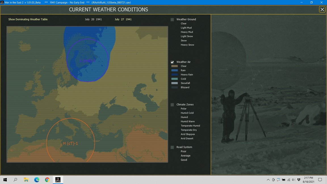Open the network status tray icon

[x=289, y=180]
